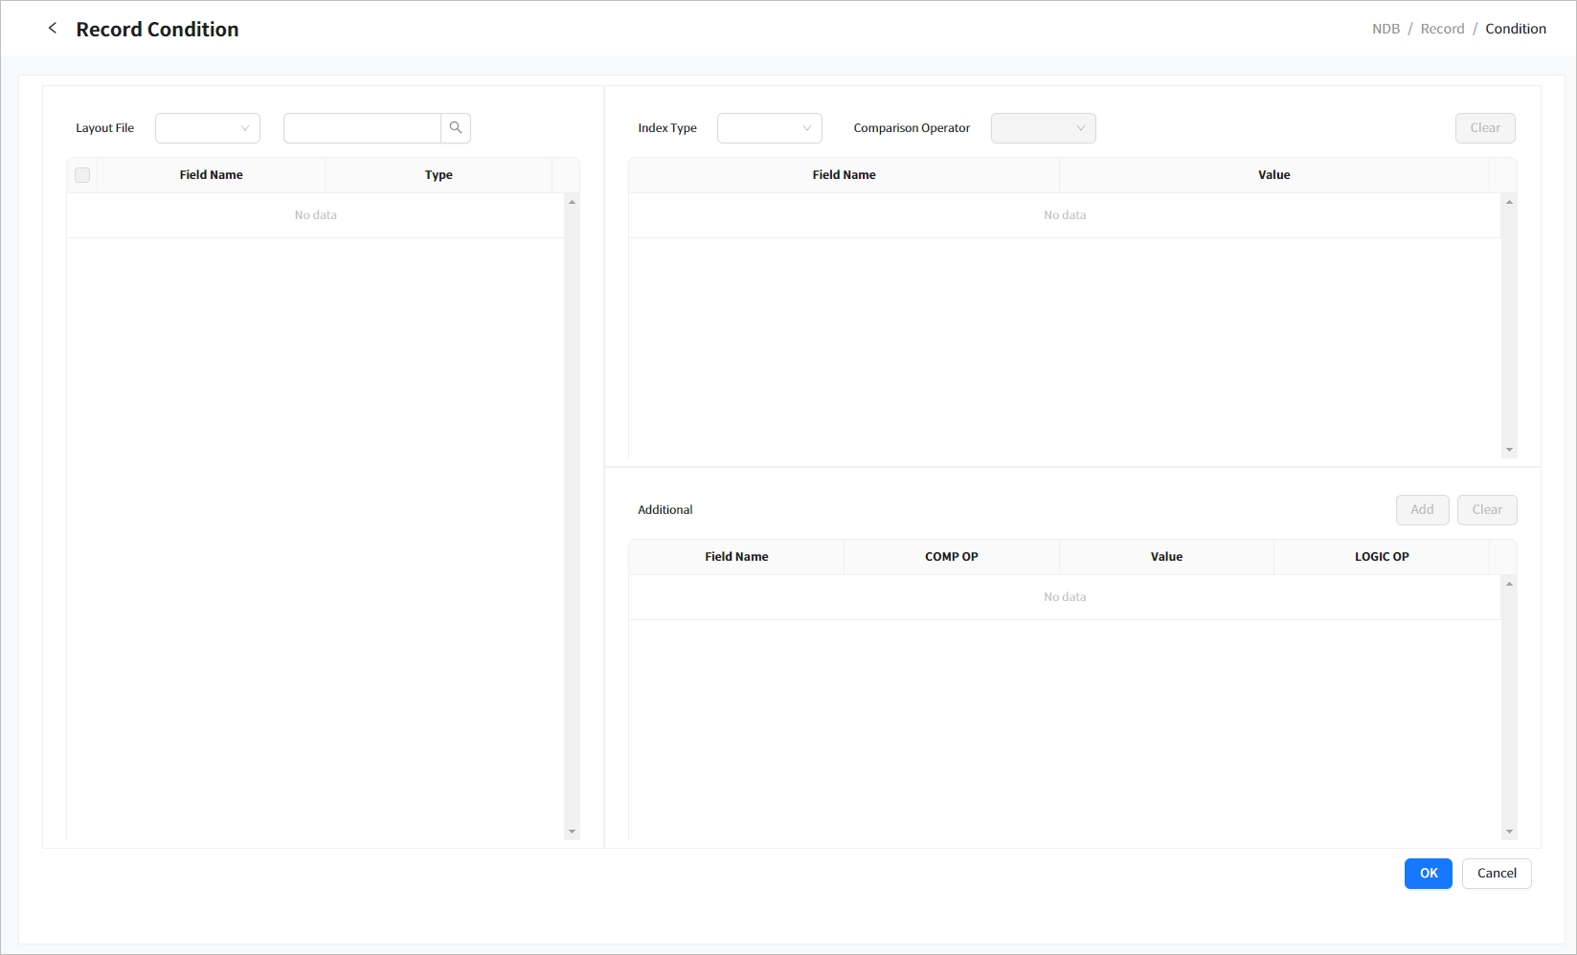Click the Add button in Additional section

(x=1422, y=510)
